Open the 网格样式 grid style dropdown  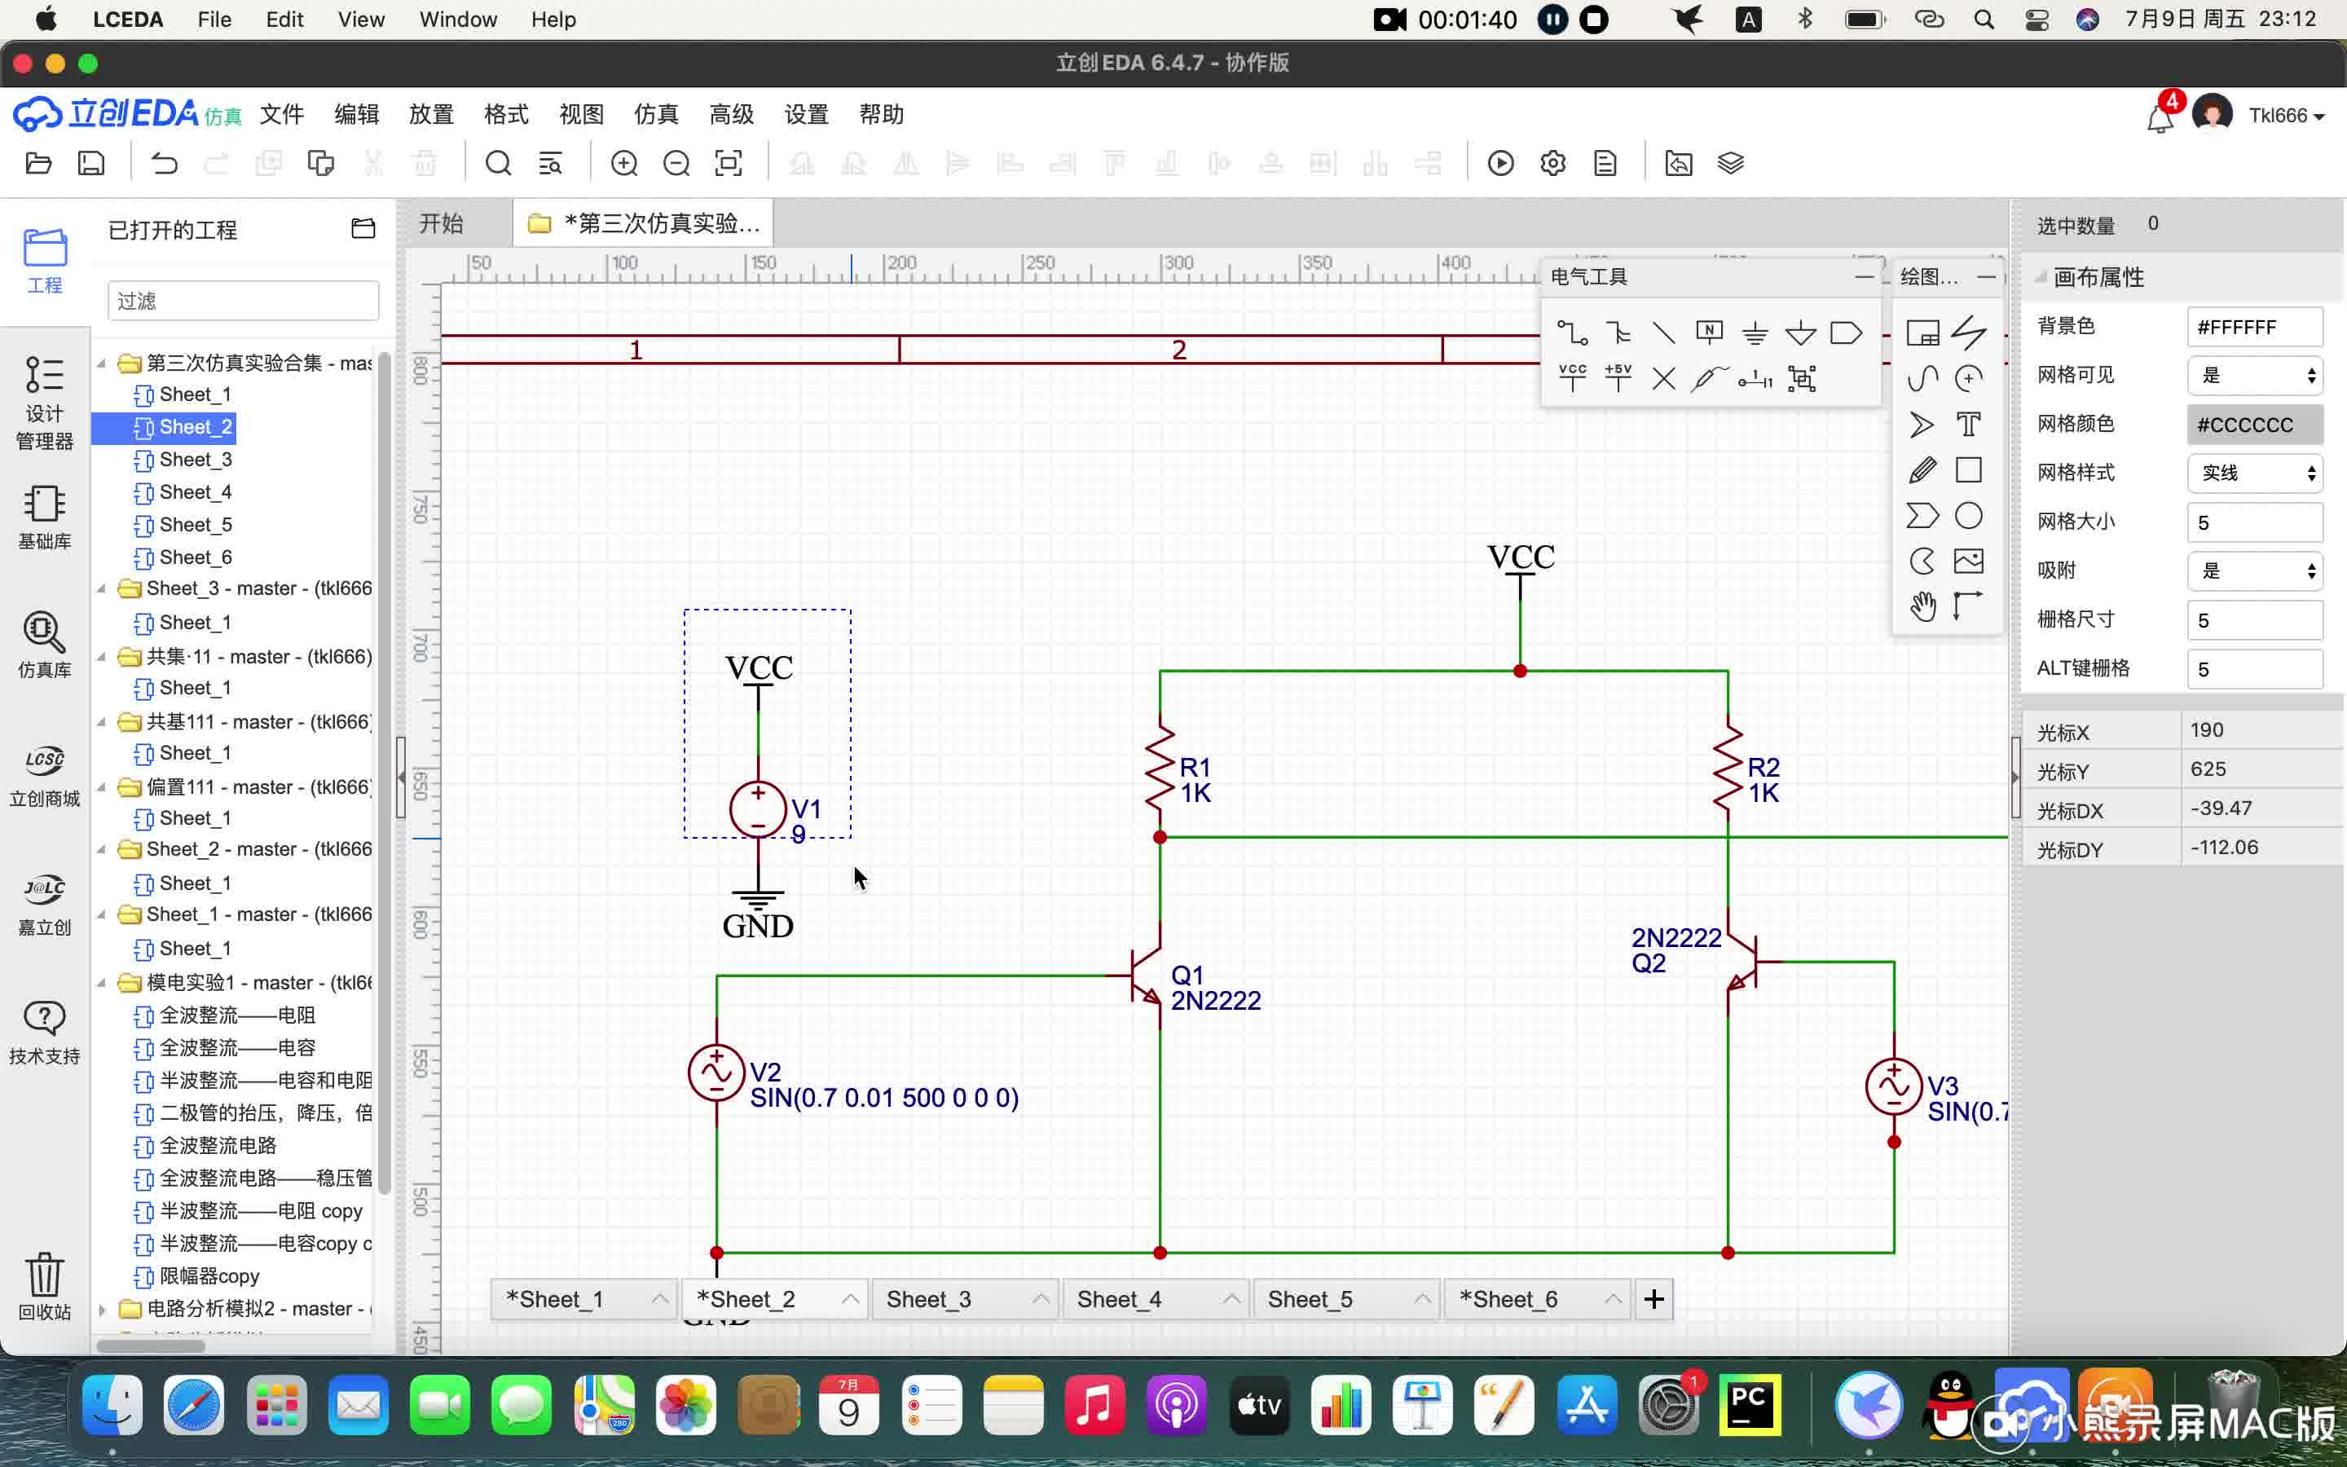(x=2254, y=473)
